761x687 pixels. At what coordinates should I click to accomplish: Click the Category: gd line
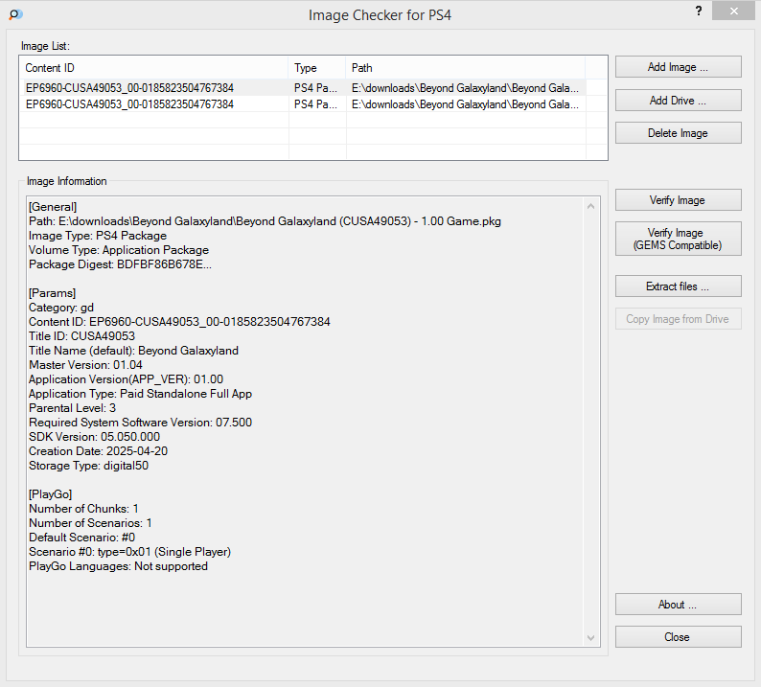pyautogui.click(x=61, y=308)
